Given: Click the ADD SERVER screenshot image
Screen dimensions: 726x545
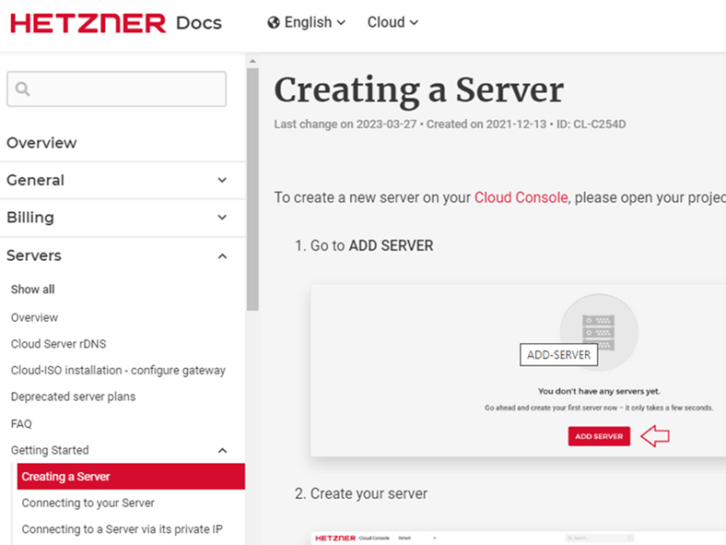Looking at the screenshot, I should (518, 371).
